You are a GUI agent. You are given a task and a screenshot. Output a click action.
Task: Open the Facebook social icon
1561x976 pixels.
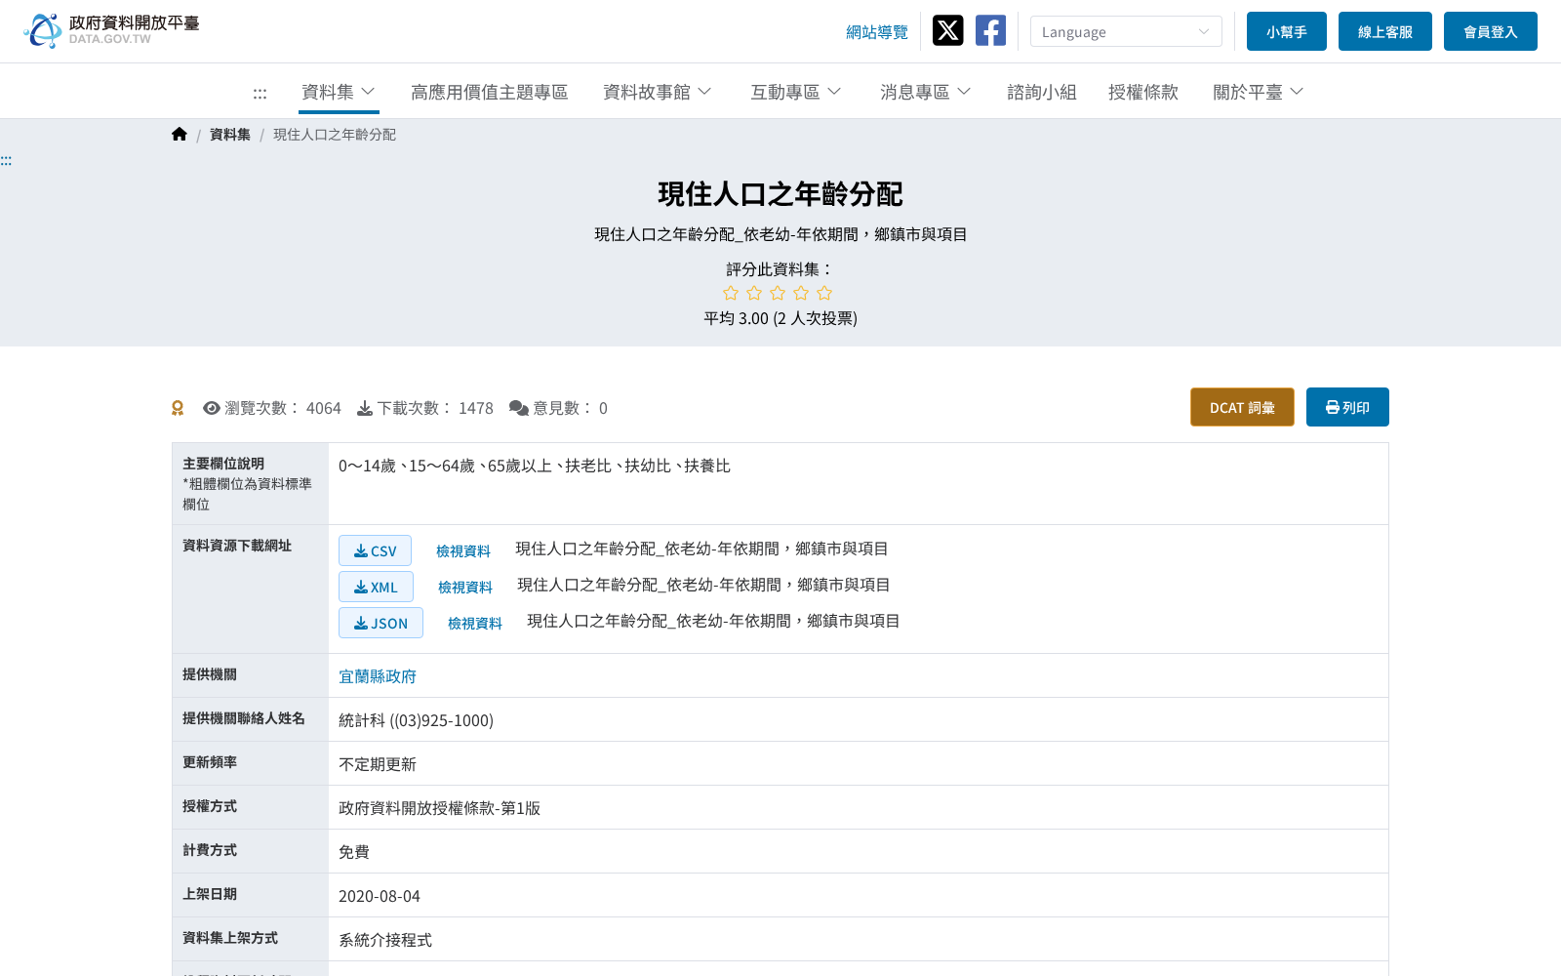click(990, 30)
